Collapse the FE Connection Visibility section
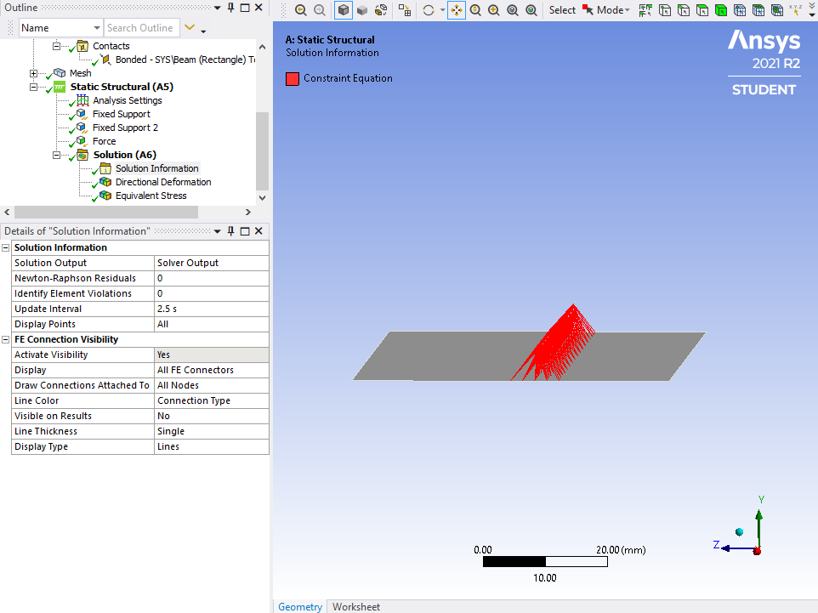The image size is (818, 613). 6,339
